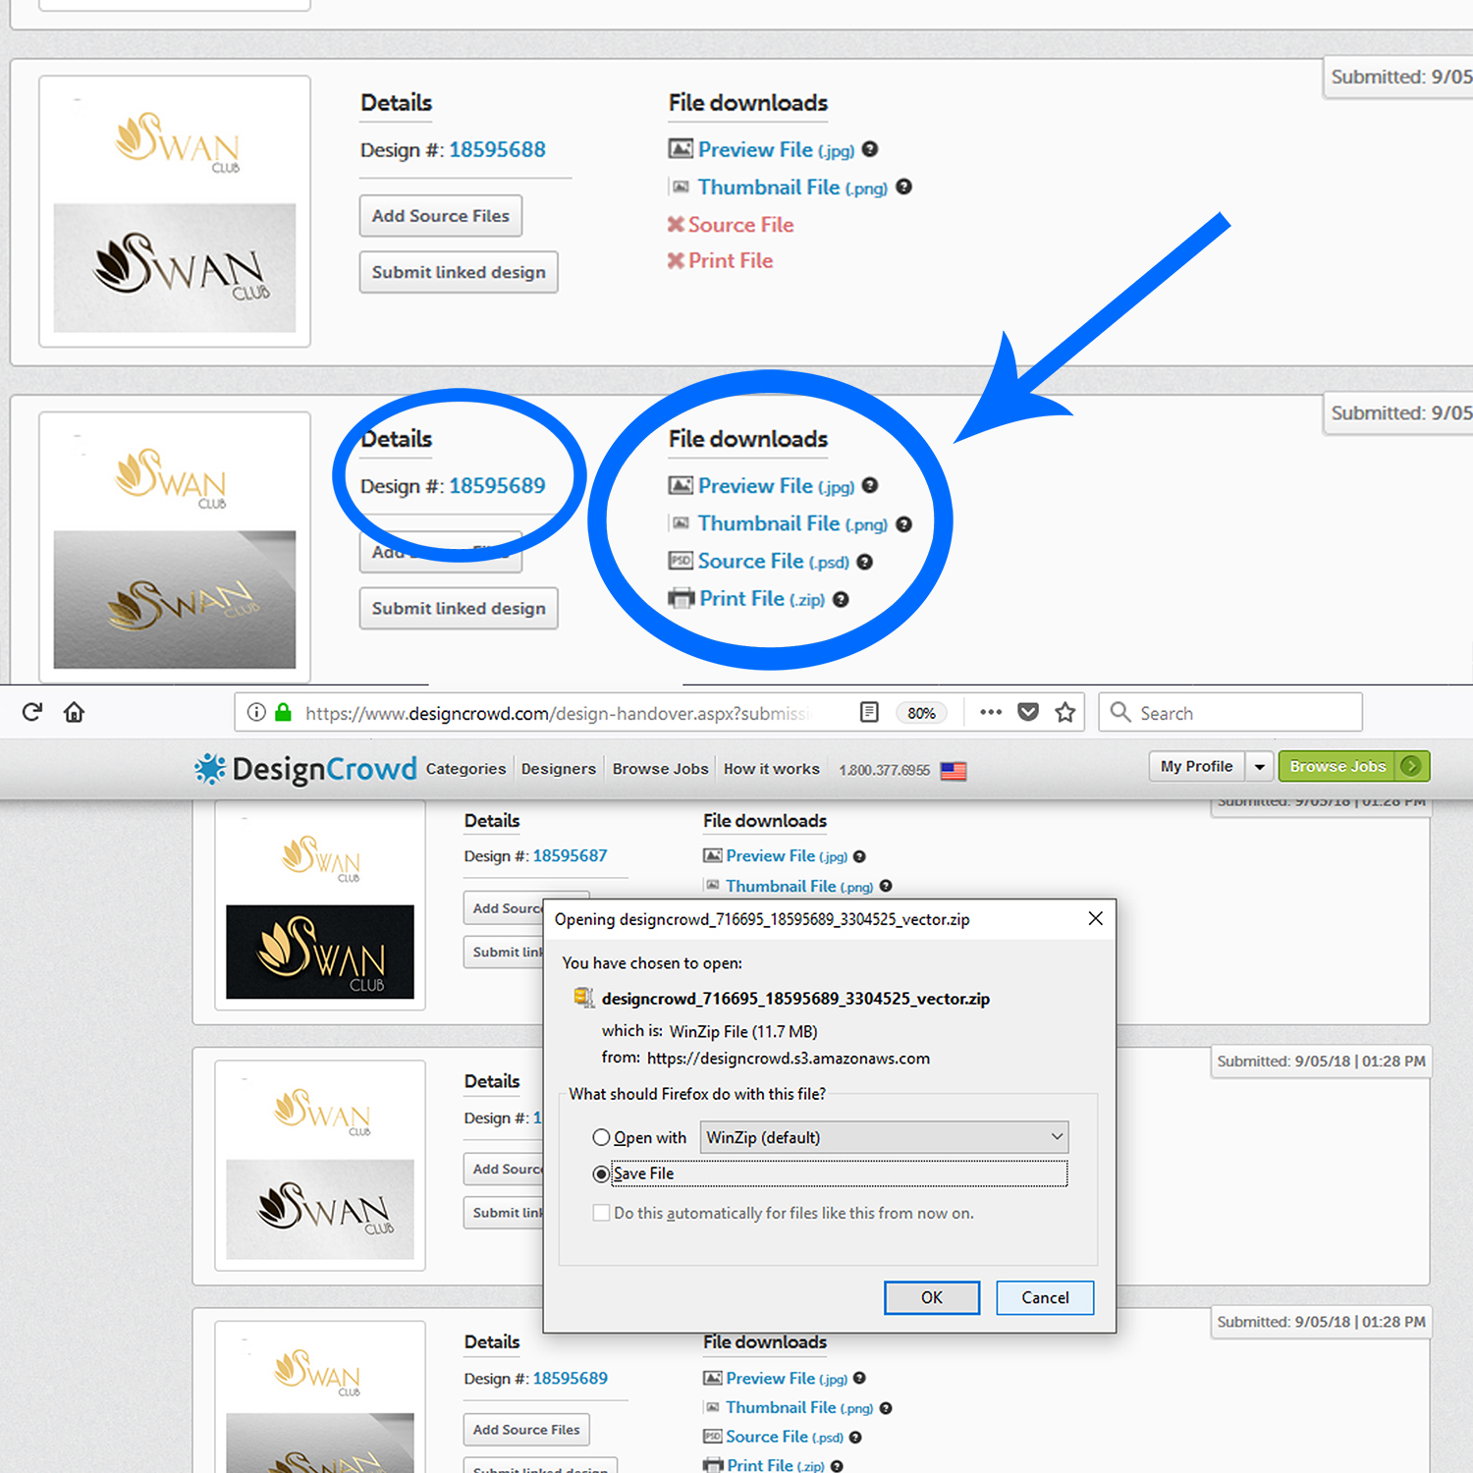Close the Opening designcrowd zip dialog with X
The image size is (1473, 1473).
[x=1096, y=918]
